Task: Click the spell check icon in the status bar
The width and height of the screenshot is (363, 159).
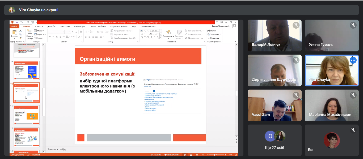Action: point(28,155)
